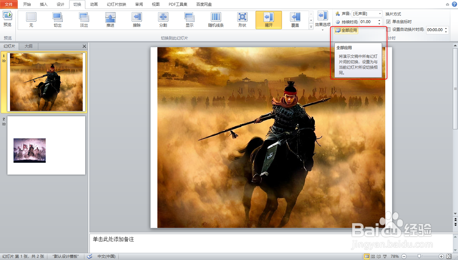Image resolution: width=458 pixels, height=260 pixels.
Task: Switch to the 审阅 tab
Action: pyautogui.click(x=139, y=4)
